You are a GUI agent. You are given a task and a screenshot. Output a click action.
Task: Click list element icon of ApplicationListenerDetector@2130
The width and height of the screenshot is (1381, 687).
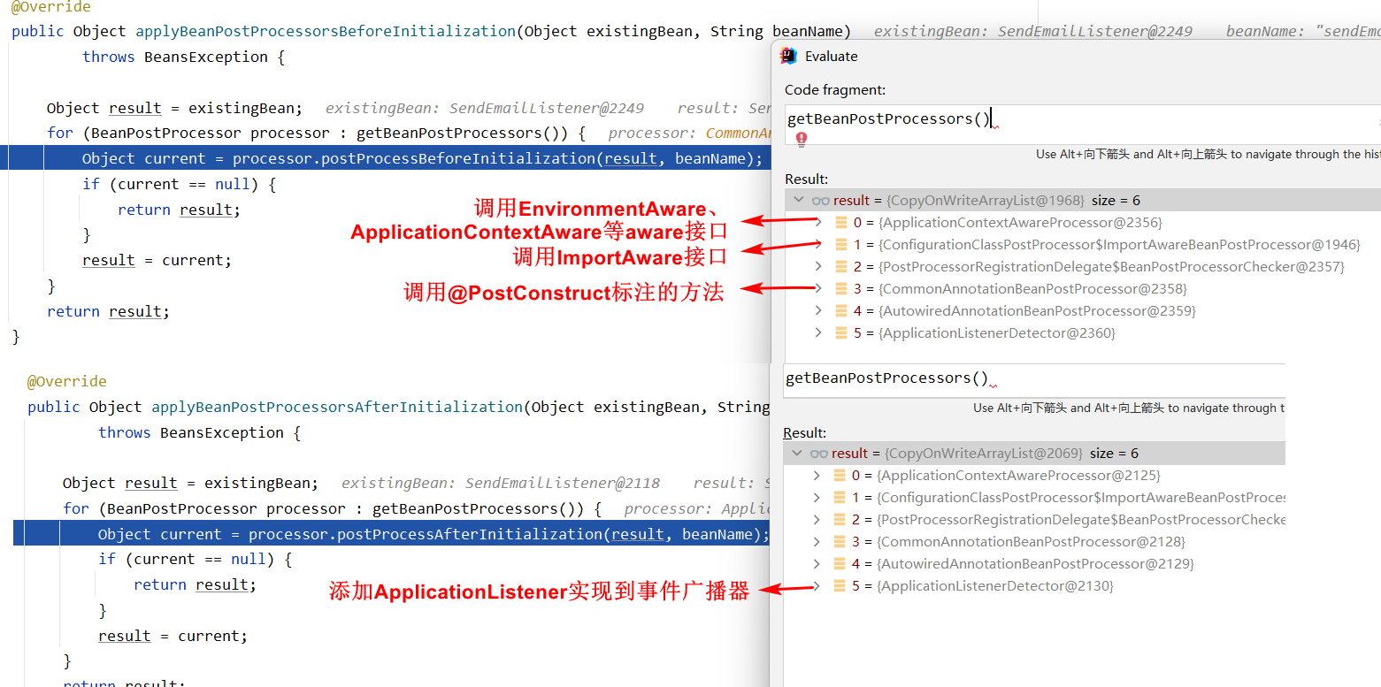click(x=840, y=586)
